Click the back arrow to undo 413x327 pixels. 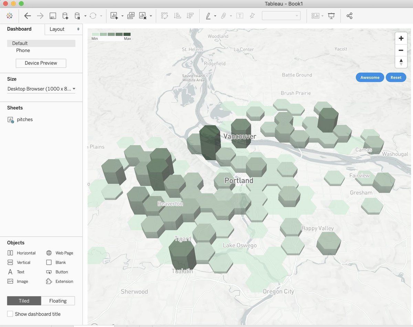pos(28,16)
